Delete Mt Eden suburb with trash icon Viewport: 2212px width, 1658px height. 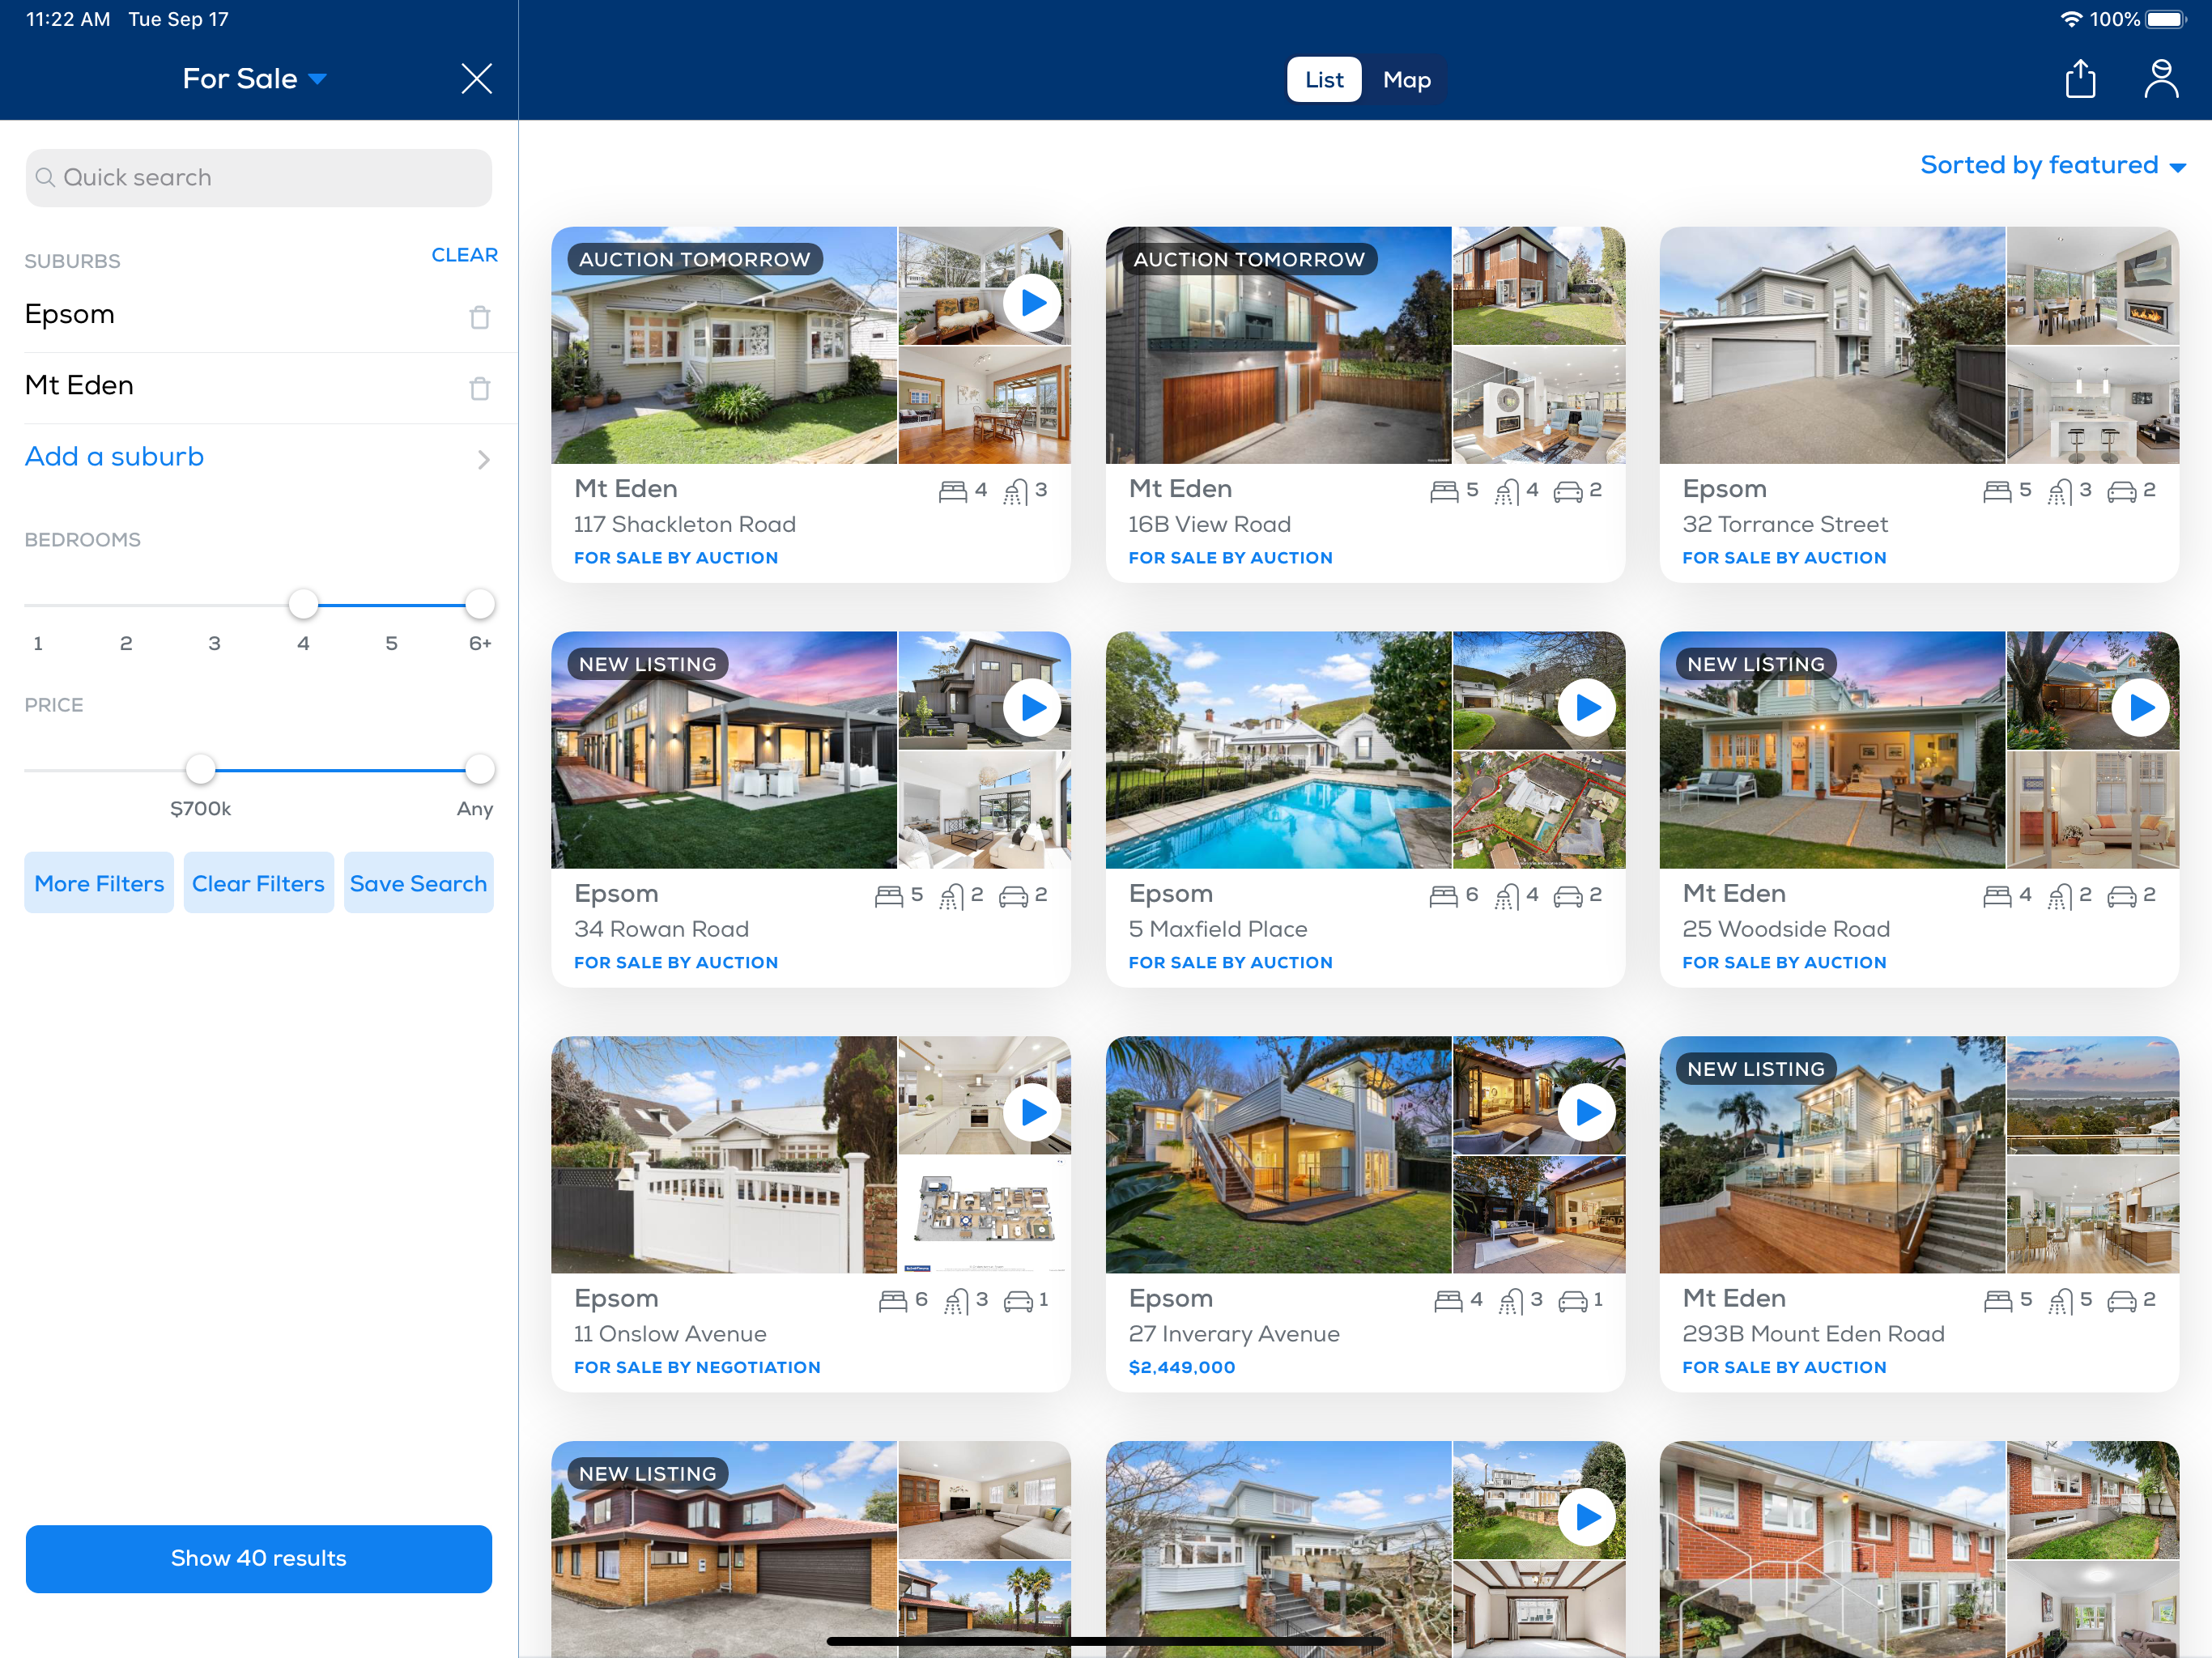tap(480, 388)
